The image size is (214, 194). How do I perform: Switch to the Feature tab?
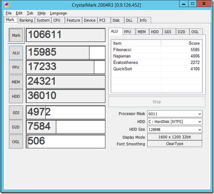pyautogui.click(x=73, y=20)
